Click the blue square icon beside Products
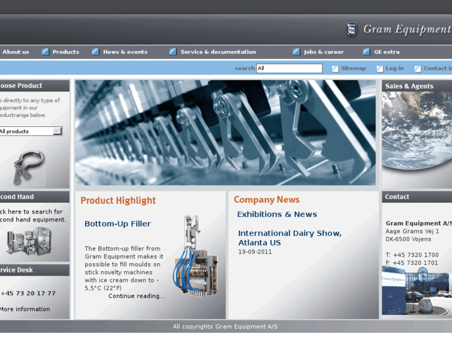Viewport: 452px width, 339px height. [x=45, y=52]
